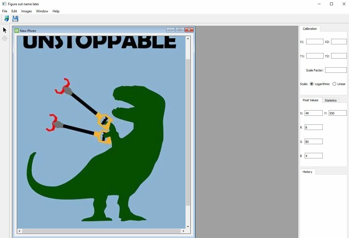The height and width of the screenshot is (238, 349).
Task: Select the Linear scale option
Action: click(339, 84)
